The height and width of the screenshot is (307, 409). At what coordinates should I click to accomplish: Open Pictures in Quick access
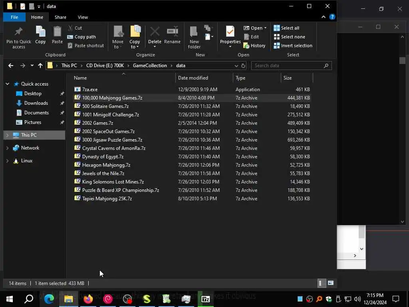click(33, 122)
